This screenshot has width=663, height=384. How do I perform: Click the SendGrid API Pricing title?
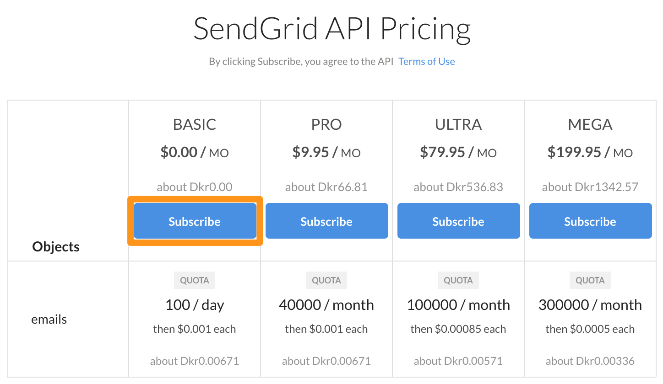[x=332, y=29]
